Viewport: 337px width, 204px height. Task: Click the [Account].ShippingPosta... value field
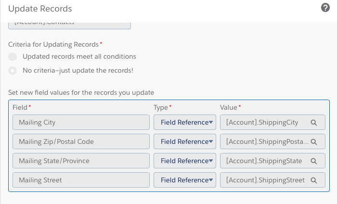(265, 142)
